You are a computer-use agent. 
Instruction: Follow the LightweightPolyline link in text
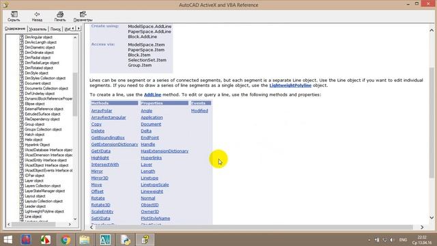290,85
